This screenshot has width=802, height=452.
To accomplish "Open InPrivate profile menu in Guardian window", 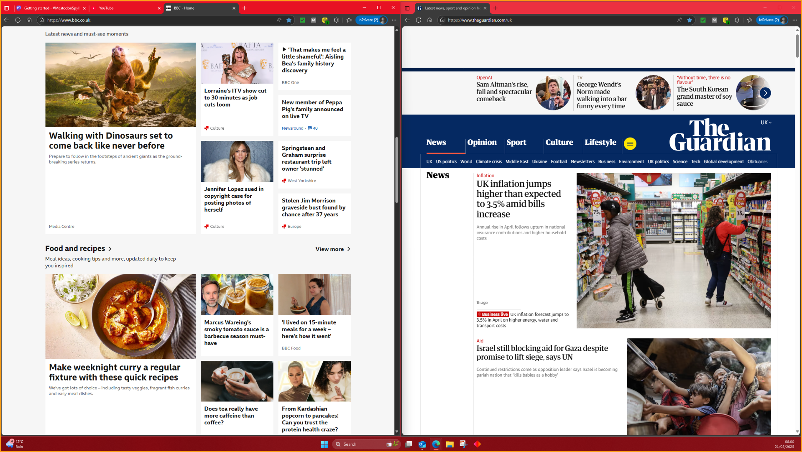I will [772, 20].
